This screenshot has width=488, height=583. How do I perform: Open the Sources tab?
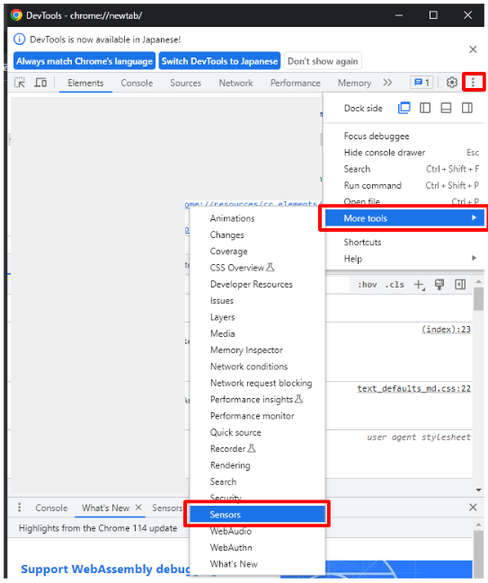(x=185, y=83)
